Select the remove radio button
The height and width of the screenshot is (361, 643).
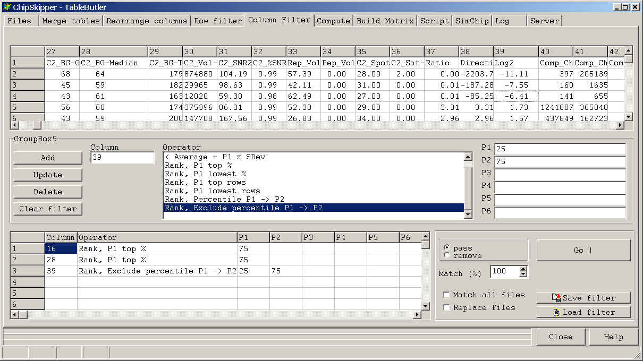pos(446,255)
